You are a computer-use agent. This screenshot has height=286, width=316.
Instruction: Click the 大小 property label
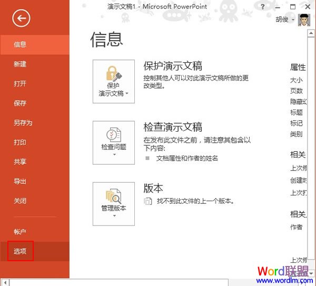click(x=296, y=80)
